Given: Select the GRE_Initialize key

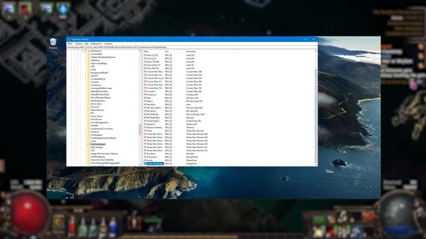Looking at the screenshot, I should [x=97, y=147].
